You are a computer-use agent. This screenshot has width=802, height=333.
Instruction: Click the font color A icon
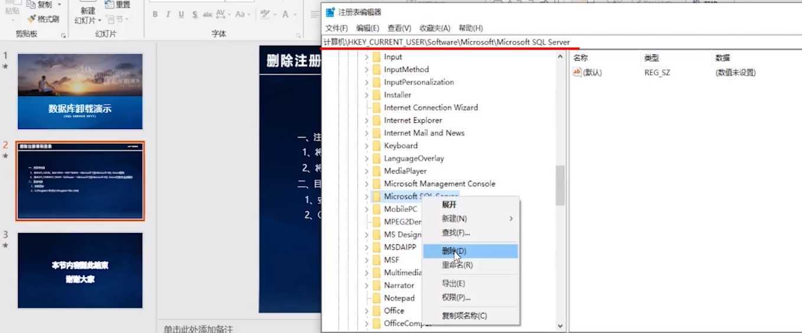pos(286,14)
